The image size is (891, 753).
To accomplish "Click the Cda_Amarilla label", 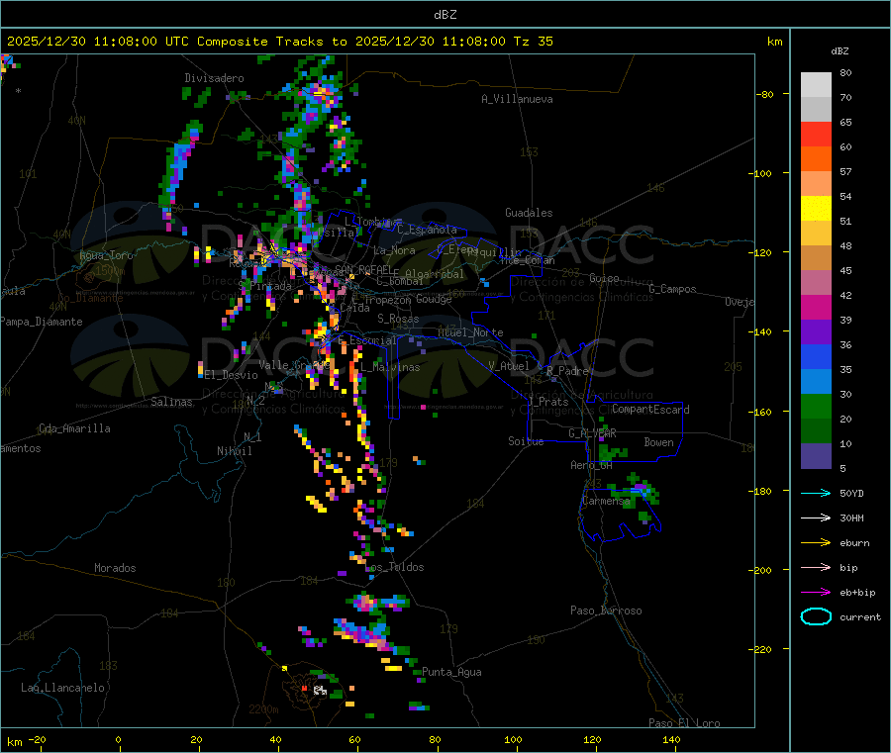I will [x=74, y=428].
